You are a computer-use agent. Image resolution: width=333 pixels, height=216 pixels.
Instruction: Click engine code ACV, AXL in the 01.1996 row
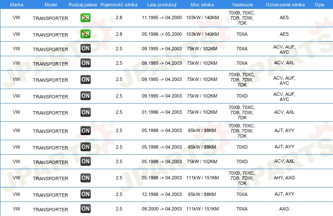pyautogui.click(x=284, y=112)
